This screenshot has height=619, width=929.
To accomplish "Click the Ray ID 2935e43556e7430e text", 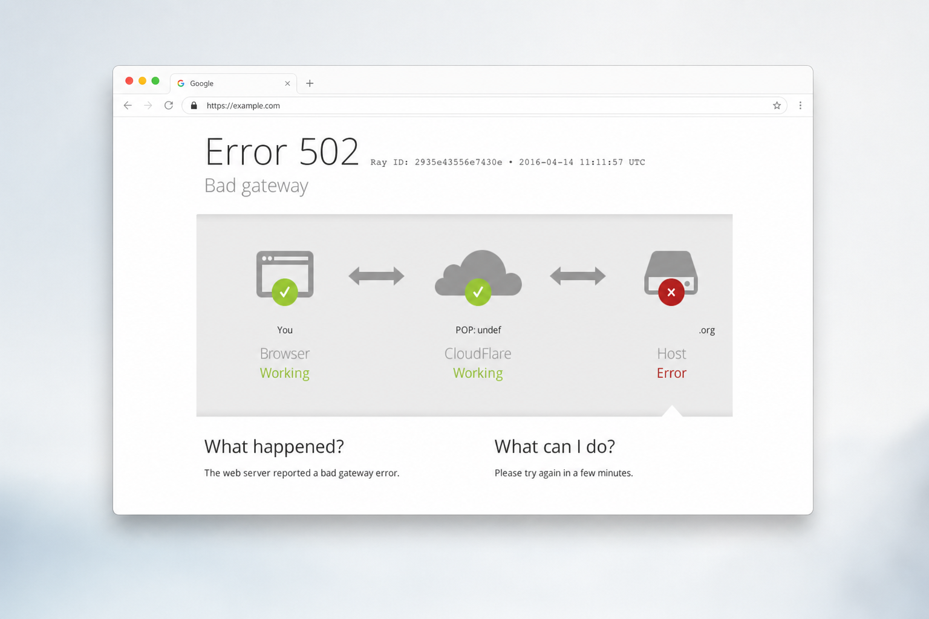I will pyautogui.click(x=436, y=162).
